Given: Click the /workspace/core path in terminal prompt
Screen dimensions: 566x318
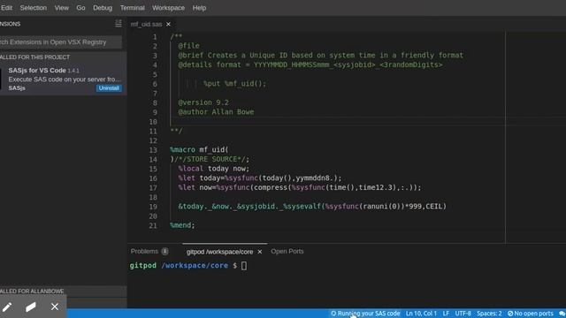Looking at the screenshot, I should coord(195,265).
